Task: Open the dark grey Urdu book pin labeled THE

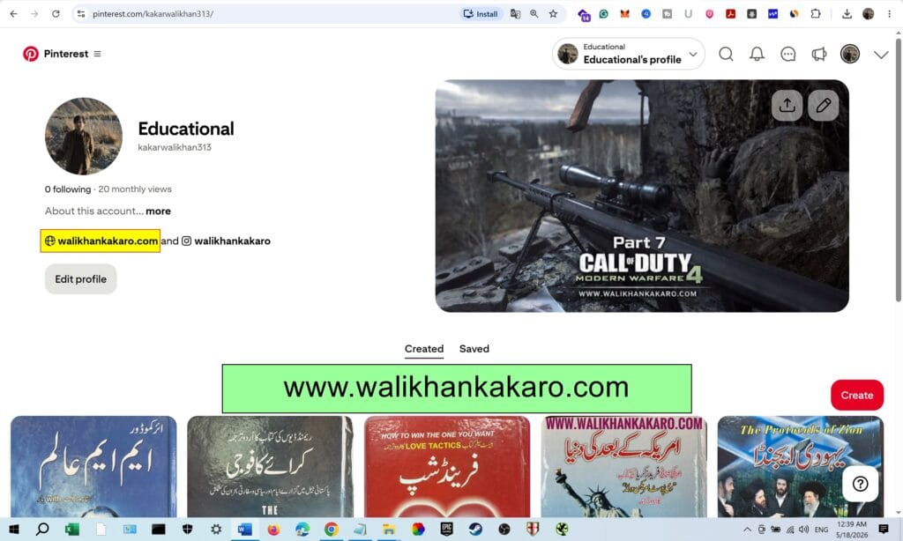Action: [270, 467]
